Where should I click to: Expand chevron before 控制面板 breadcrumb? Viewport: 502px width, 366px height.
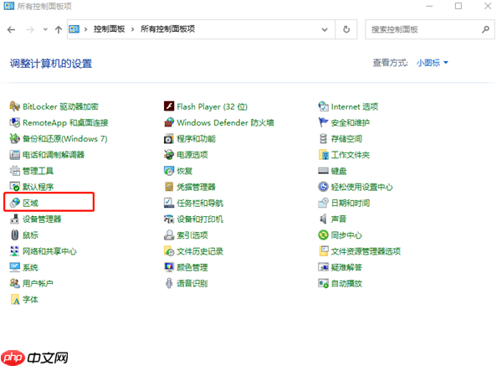click(85, 29)
